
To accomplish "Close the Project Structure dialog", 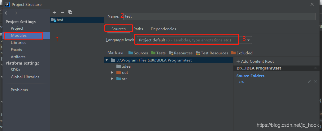I will [312, 4].
